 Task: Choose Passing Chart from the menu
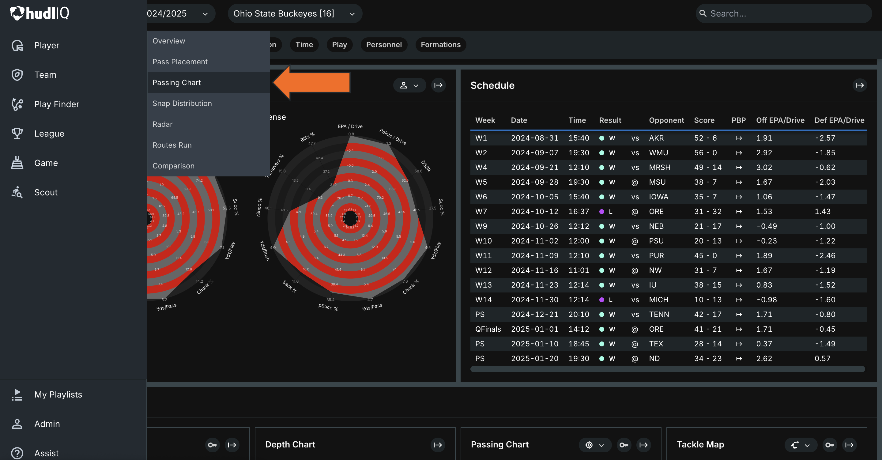coord(209,83)
